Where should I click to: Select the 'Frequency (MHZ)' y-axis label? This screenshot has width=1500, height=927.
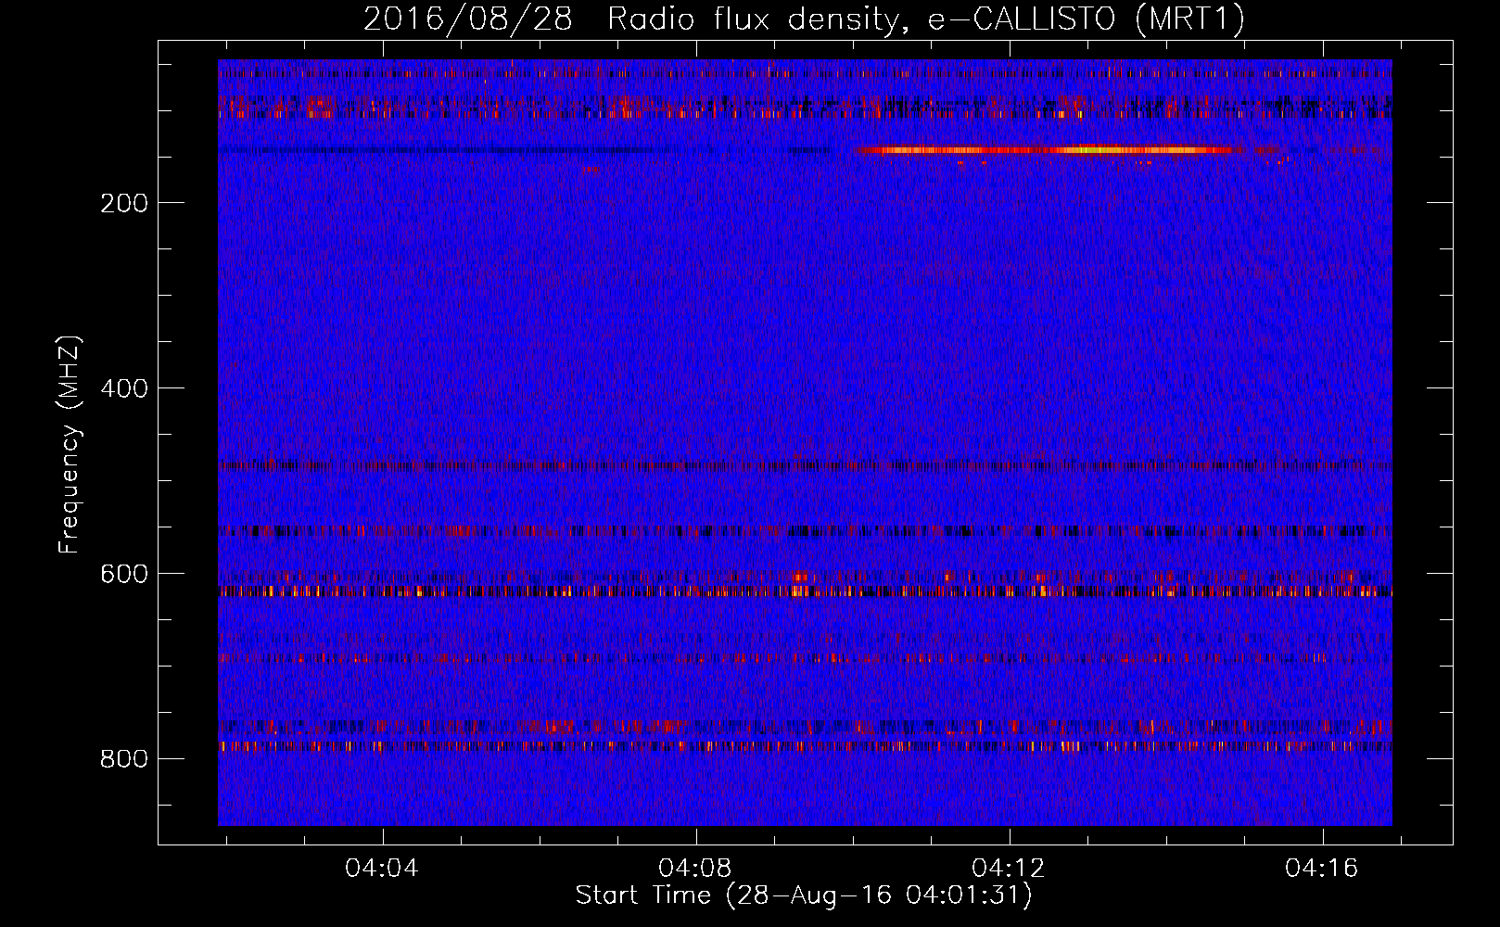point(70,444)
